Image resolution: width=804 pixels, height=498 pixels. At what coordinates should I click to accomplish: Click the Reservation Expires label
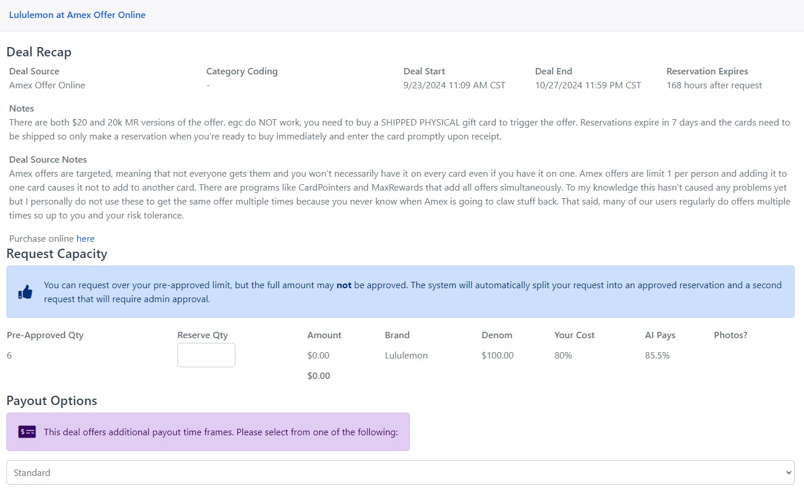click(707, 71)
